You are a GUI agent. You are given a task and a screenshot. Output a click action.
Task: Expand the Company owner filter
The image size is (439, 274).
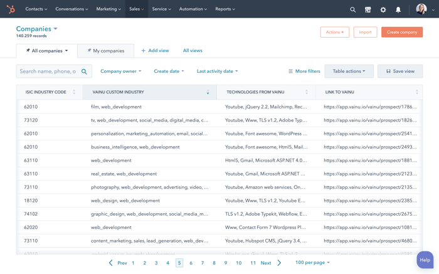coord(120,71)
